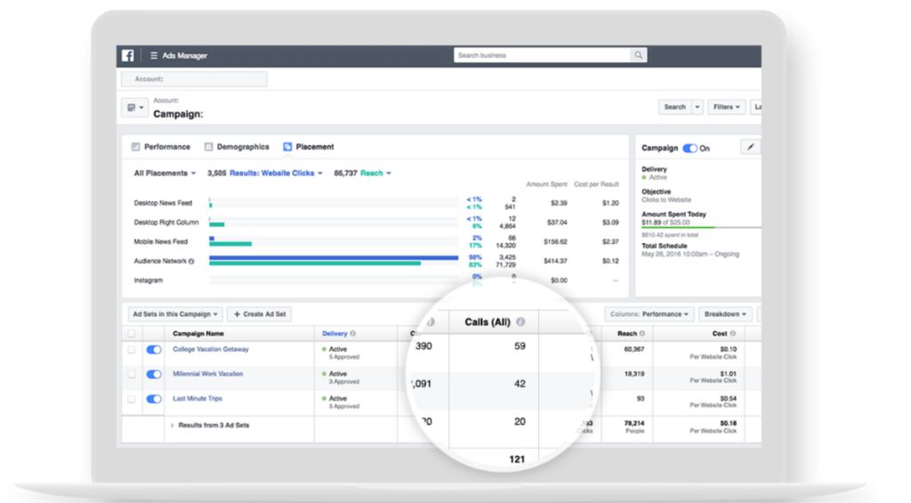The height and width of the screenshot is (503, 911).
Task: Click the Mobile News Feed green reach bar
Action: point(230,244)
